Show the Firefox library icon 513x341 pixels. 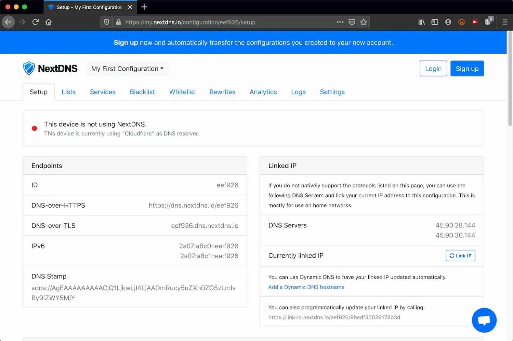[x=421, y=22]
